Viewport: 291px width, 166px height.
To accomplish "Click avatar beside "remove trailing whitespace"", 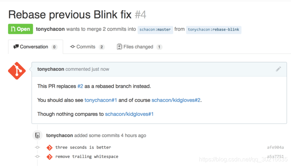I will click(49, 157).
